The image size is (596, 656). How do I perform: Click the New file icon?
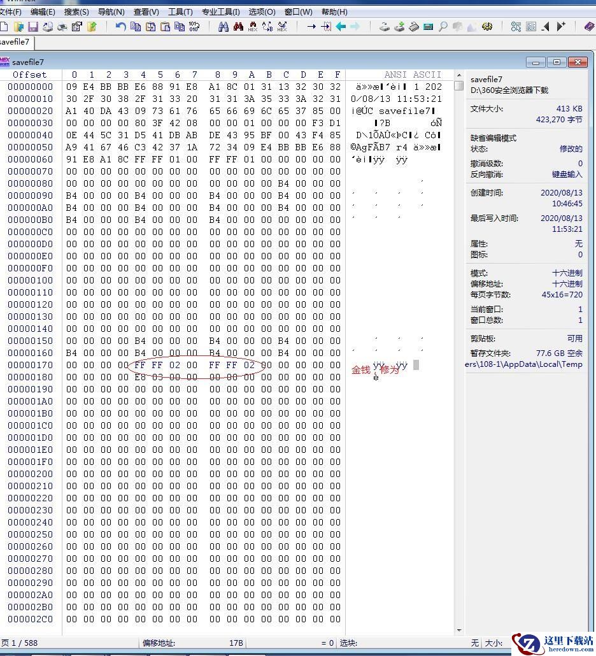pos(4,27)
